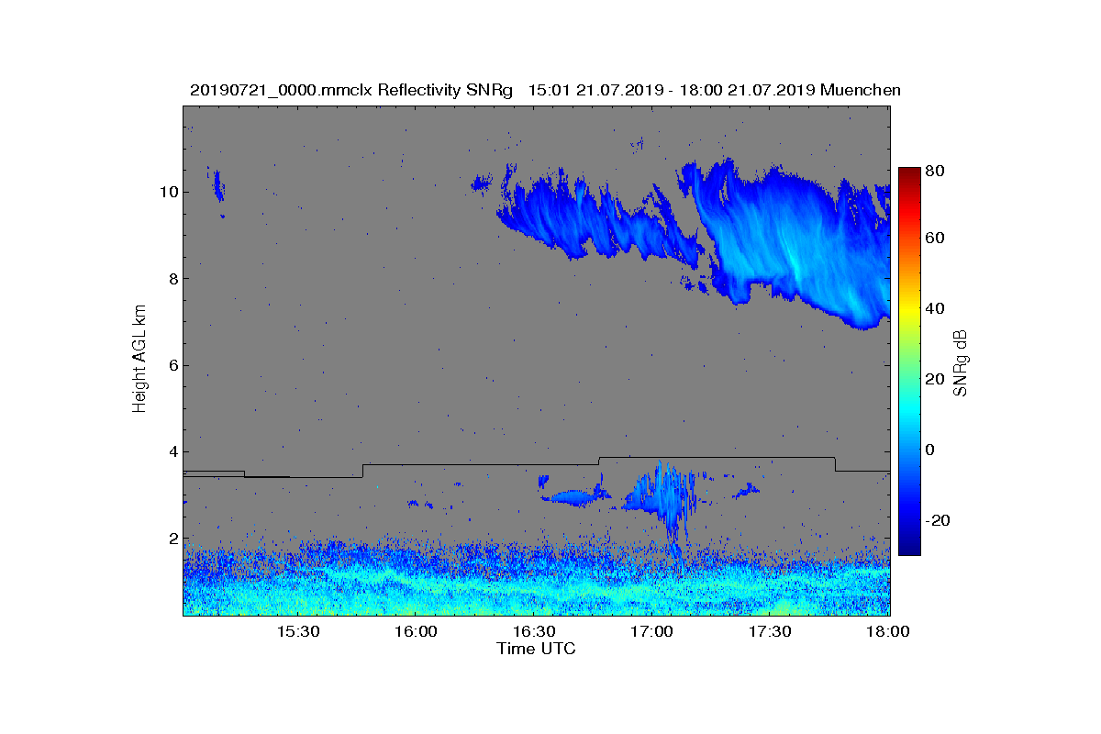Click the 16:30 time tick label
Image resolution: width=1101 pixels, height=734 pixels.
pos(533,632)
